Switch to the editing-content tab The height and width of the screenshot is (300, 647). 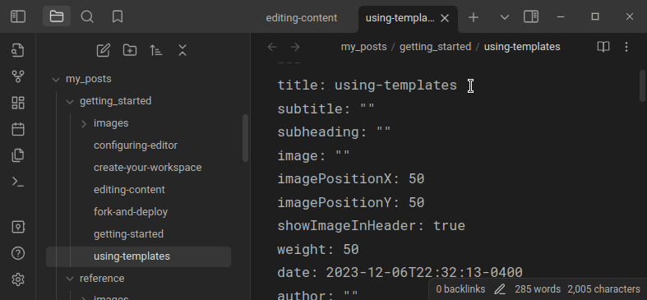(302, 18)
